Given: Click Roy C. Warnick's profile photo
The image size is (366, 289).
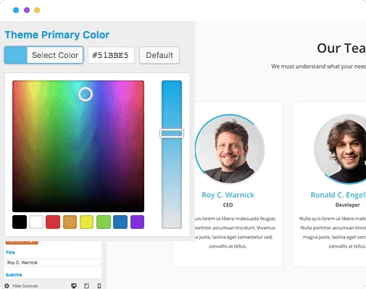Looking at the screenshot, I should pyautogui.click(x=230, y=149).
